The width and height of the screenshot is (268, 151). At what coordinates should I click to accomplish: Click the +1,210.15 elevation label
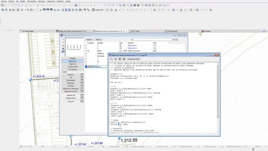[39, 76]
